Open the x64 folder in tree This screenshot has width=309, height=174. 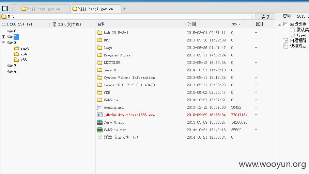[x=24, y=54]
